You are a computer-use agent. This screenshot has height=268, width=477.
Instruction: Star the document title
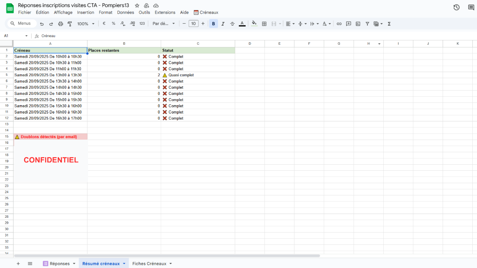pyautogui.click(x=137, y=6)
